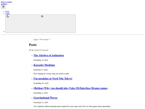This screenshot has width=145, height=109.
Task: Select date 'Sep 10, 2026'
Action: [43, 60]
